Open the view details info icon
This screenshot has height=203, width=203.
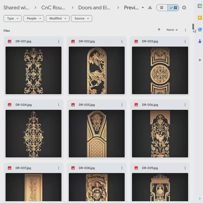[184, 8]
